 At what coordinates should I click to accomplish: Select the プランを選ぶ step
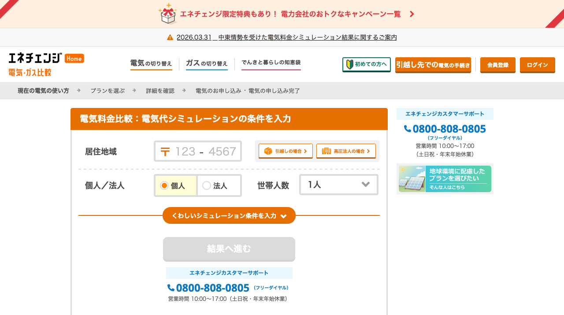[x=108, y=91]
